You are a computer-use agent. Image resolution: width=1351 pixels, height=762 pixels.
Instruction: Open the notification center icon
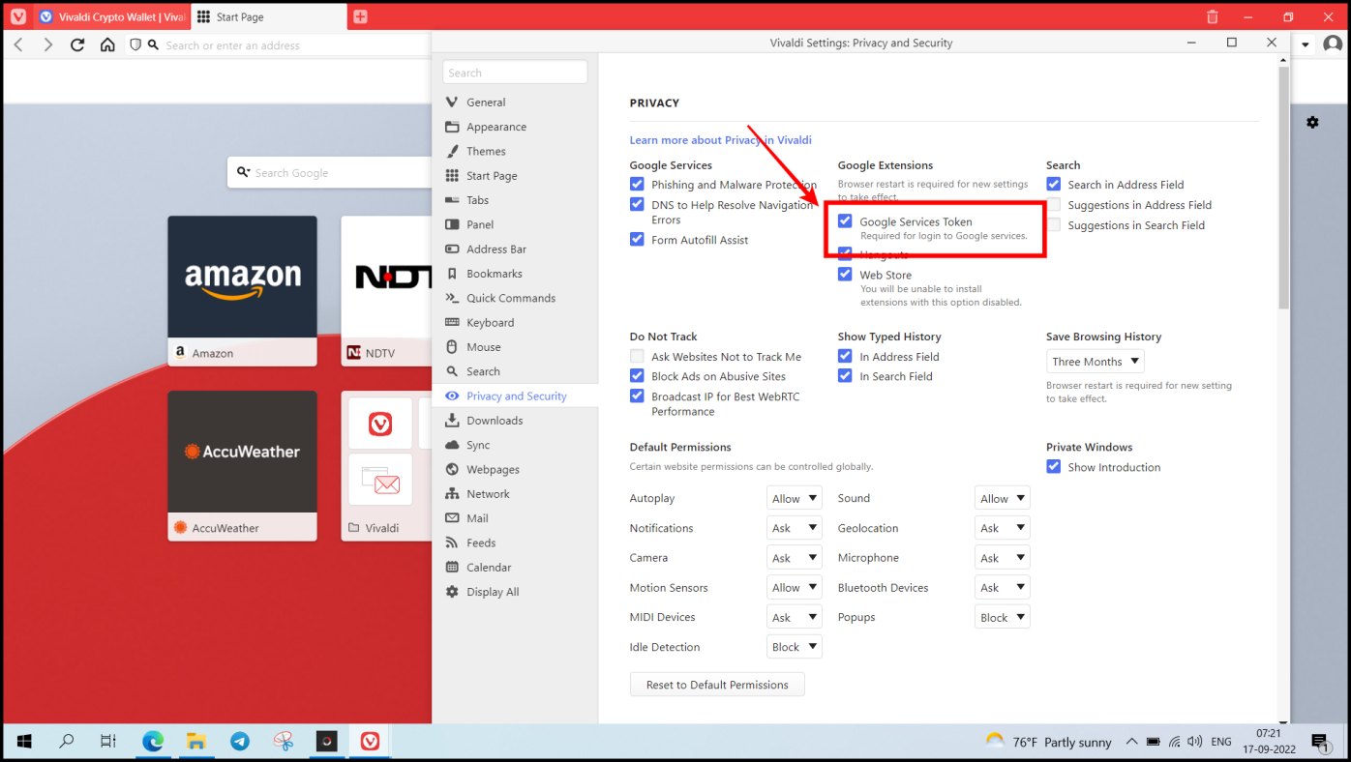click(1320, 742)
